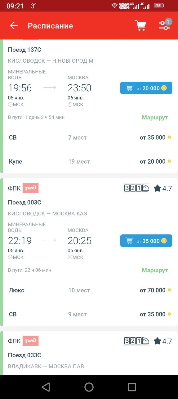Tap the star rating 4.7 on train 003С
Screen dimensions: 178x399
(163, 188)
